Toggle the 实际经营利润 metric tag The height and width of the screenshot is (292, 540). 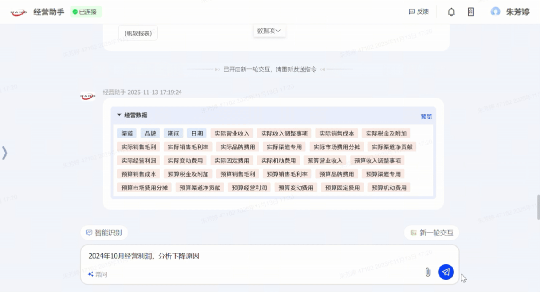[139, 160]
